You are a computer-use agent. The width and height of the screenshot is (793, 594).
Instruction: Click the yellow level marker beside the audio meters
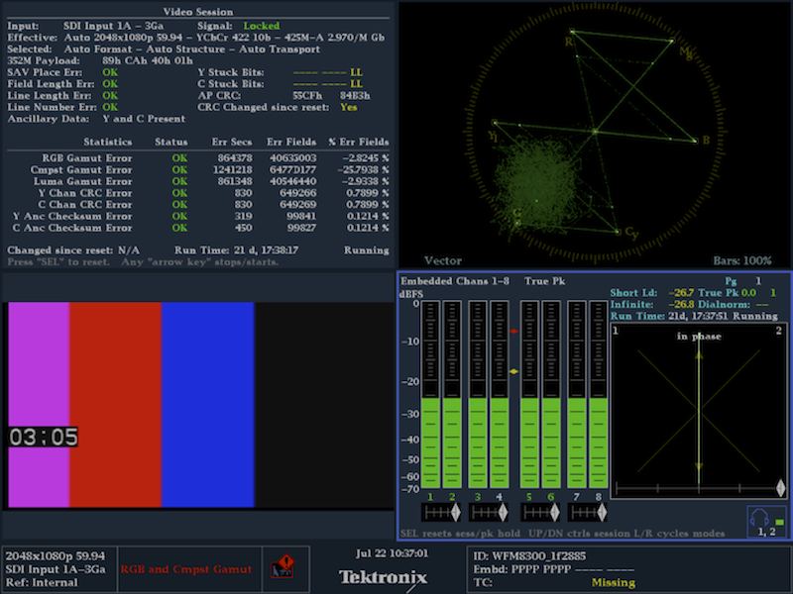pos(515,372)
